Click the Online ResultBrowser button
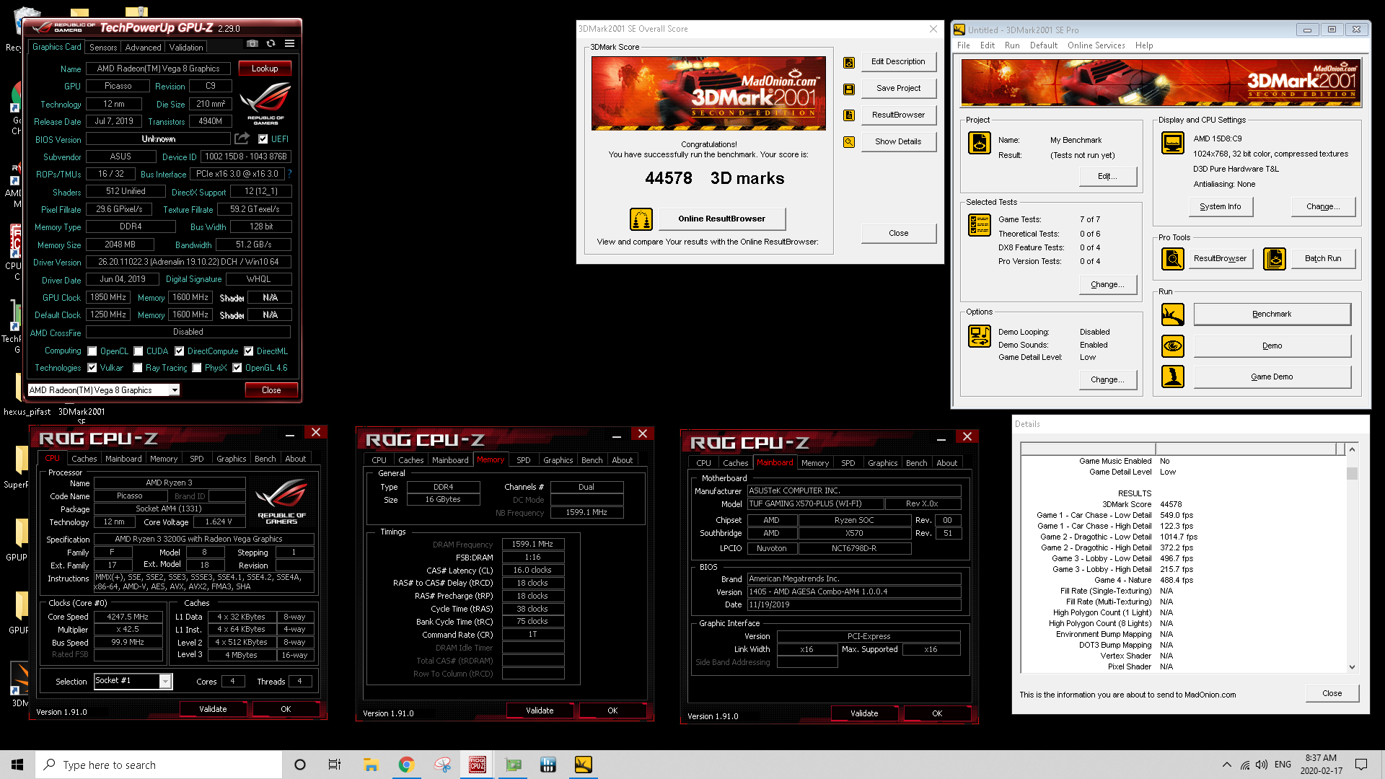The height and width of the screenshot is (779, 1385). click(721, 219)
